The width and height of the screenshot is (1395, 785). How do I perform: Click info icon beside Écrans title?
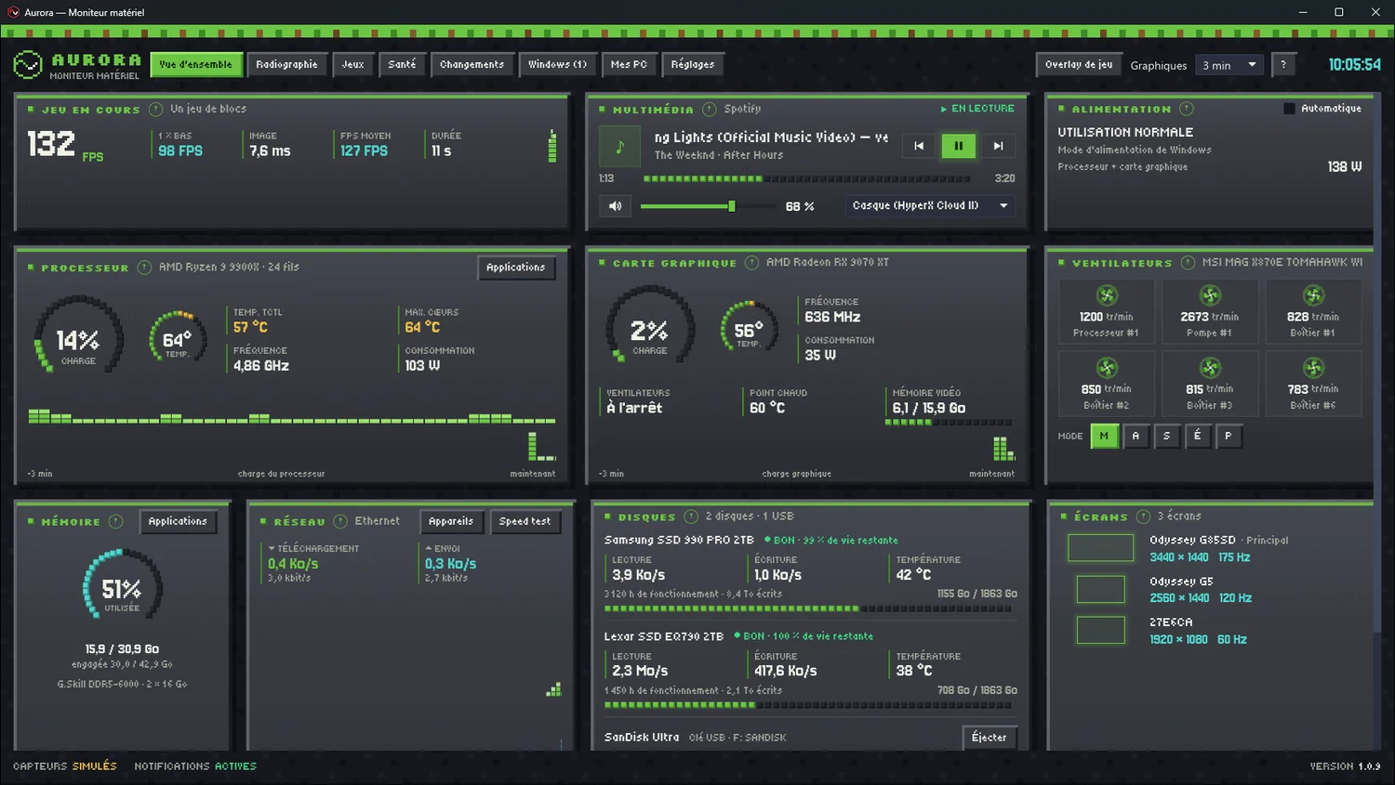[x=1143, y=517]
